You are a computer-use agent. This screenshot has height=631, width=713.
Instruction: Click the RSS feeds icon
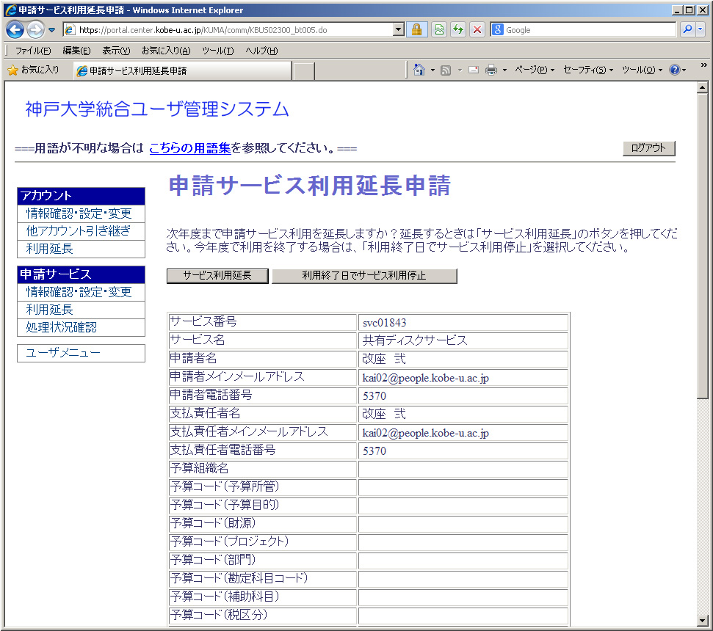[446, 70]
